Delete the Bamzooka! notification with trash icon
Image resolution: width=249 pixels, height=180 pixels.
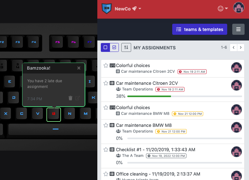[70, 98]
